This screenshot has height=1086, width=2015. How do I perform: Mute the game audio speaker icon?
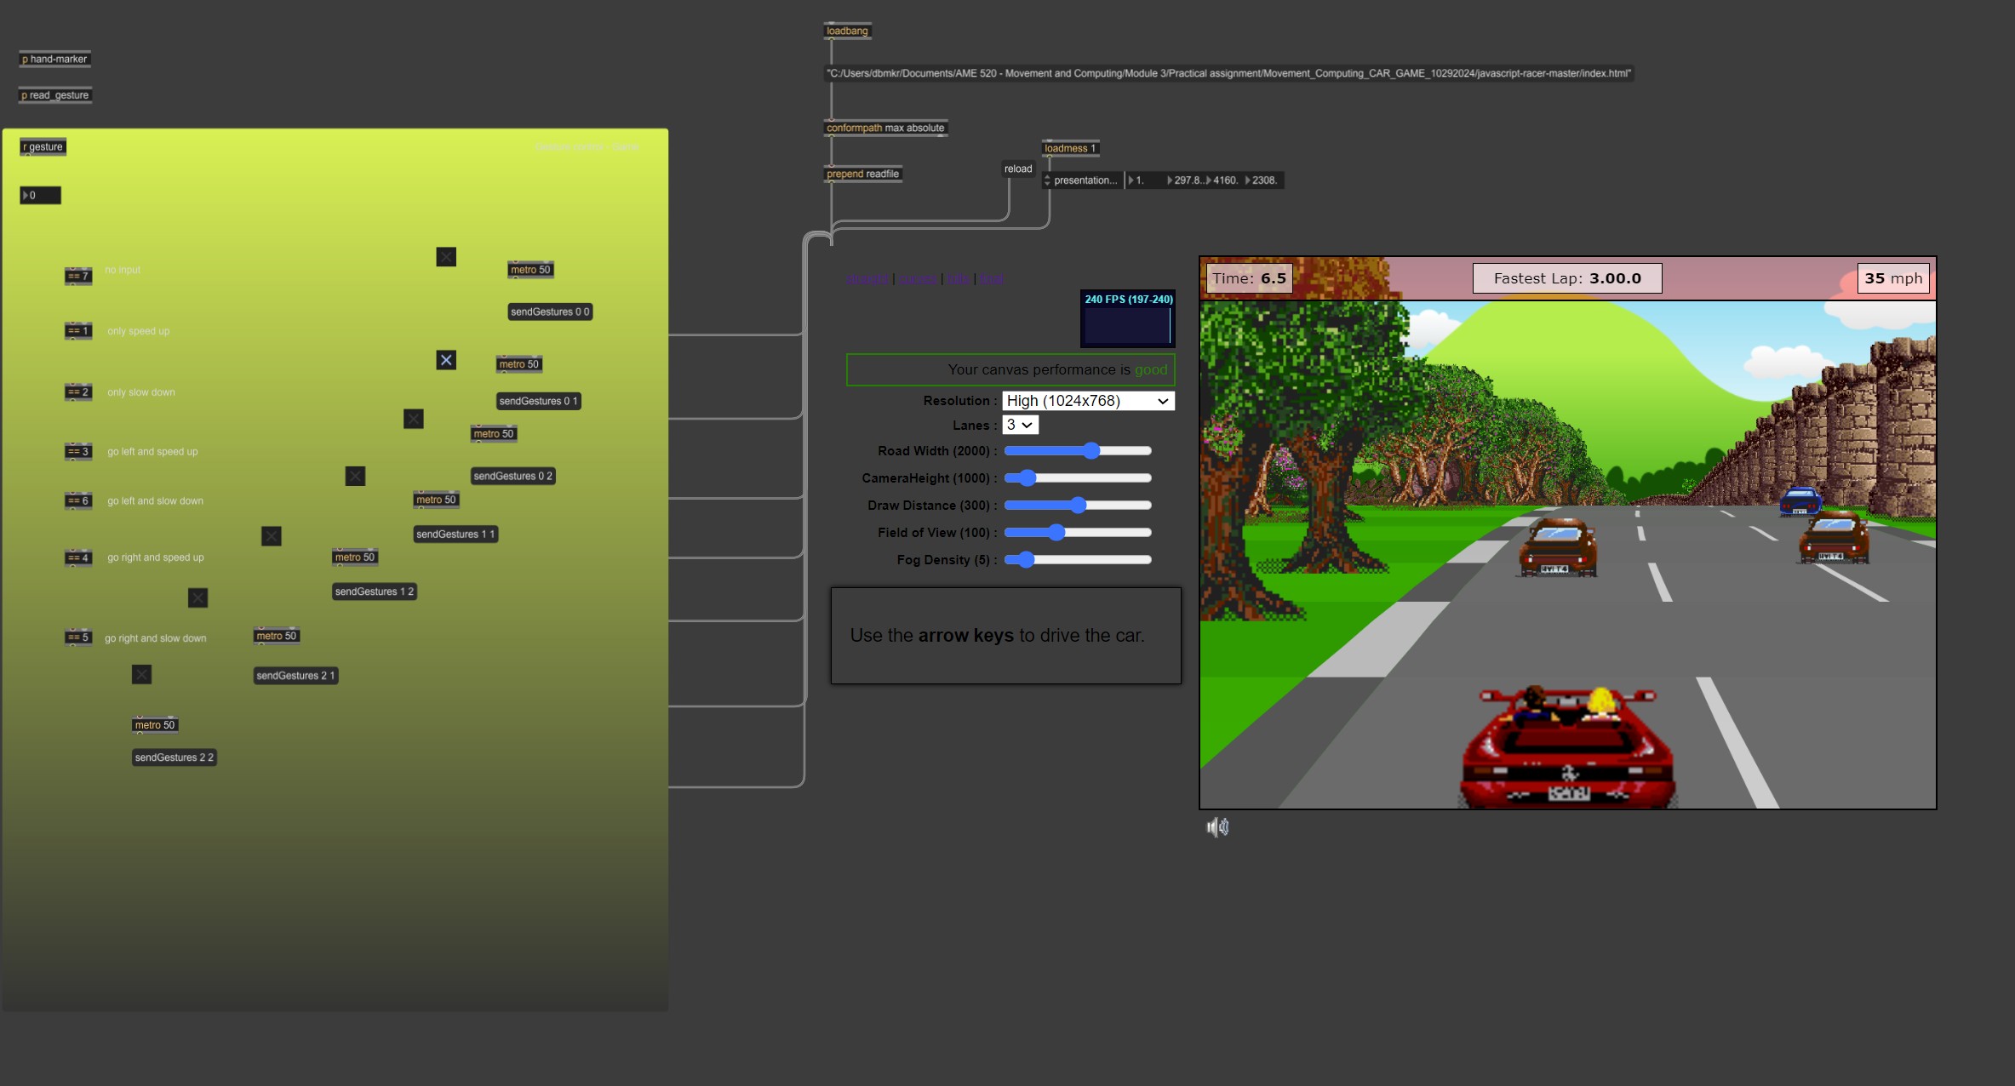point(1217,826)
